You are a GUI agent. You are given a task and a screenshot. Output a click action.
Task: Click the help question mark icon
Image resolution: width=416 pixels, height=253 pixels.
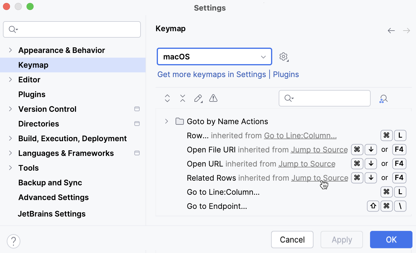[14, 241]
